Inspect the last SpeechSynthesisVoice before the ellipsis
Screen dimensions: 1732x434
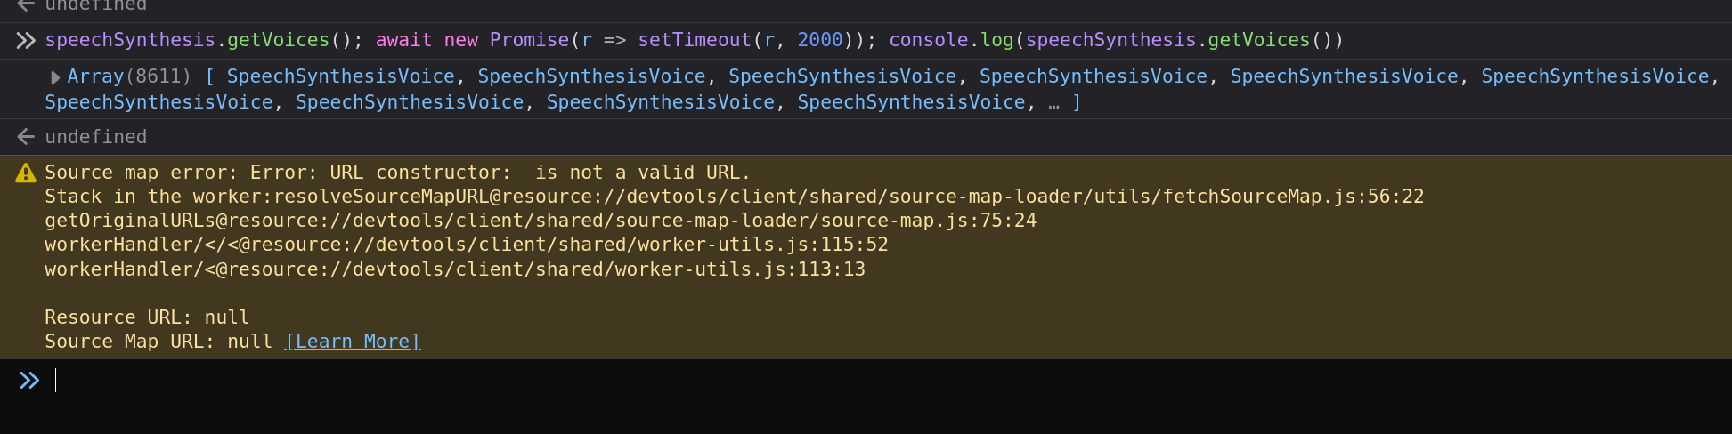pos(911,102)
